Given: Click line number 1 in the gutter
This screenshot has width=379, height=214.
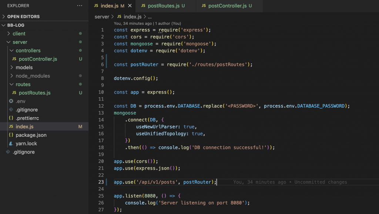Looking at the screenshot, I should point(103,30).
